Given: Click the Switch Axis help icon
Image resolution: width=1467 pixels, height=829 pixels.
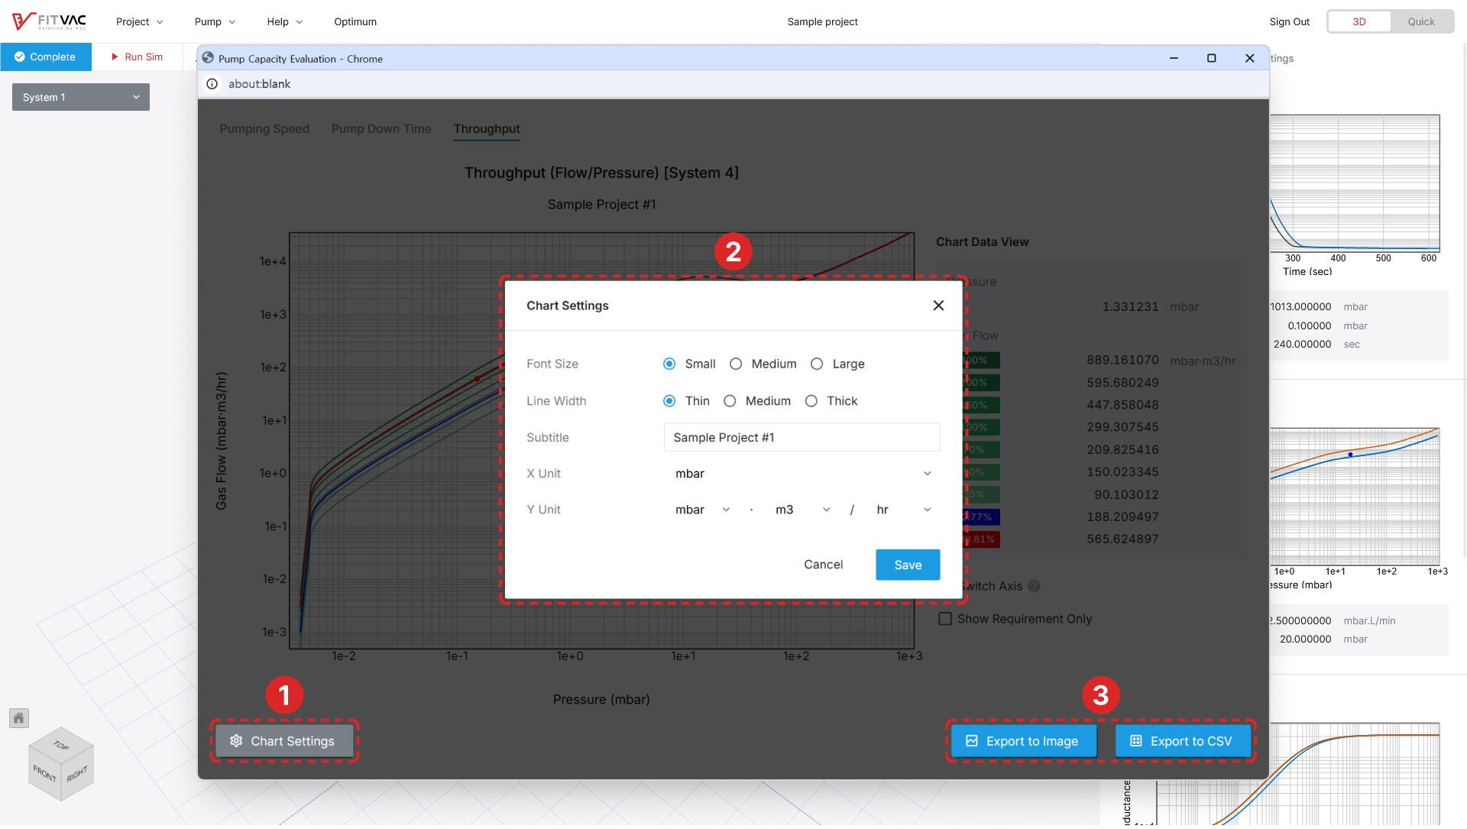Looking at the screenshot, I should coord(1034,587).
